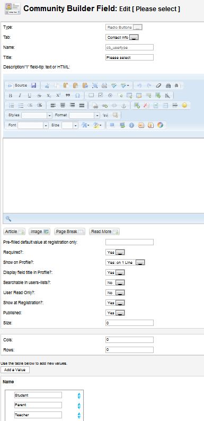This screenshot has height=421, width=204.
Task: Insert a bulleted list
Action: [x=20, y=106]
